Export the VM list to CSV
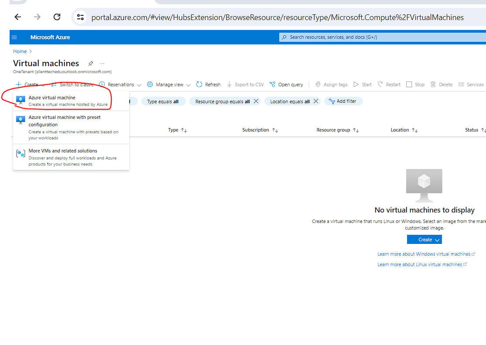The image size is (486, 345). point(246,84)
